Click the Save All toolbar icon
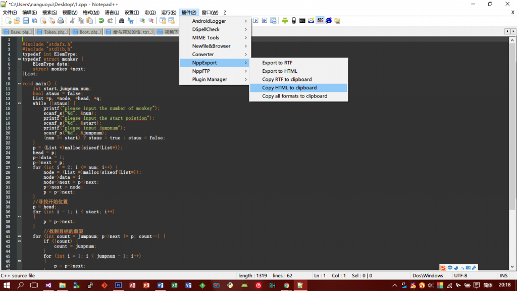Viewport: 517px width, 291px height. 34,21
